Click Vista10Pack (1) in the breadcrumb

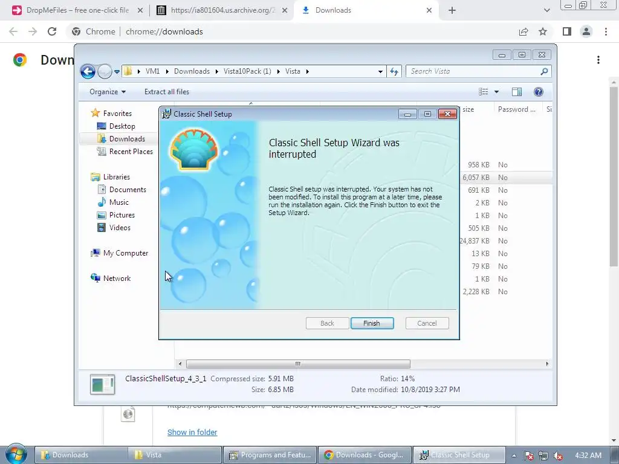[247, 71]
